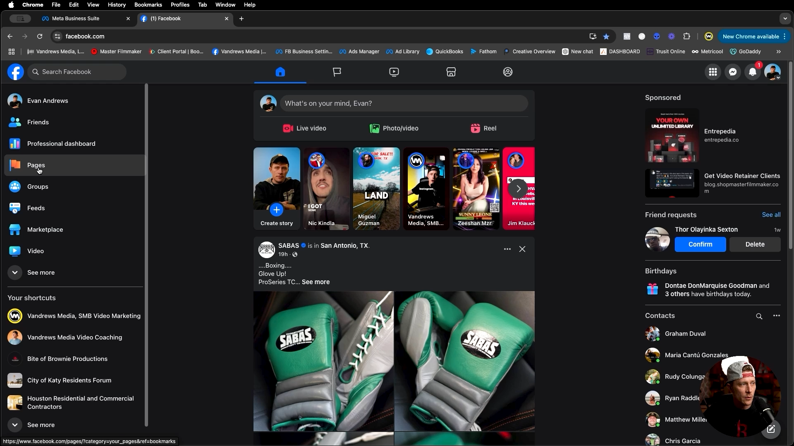794x446 pixels.
Task: Open Friends in the left sidebar
Action: coord(74,122)
